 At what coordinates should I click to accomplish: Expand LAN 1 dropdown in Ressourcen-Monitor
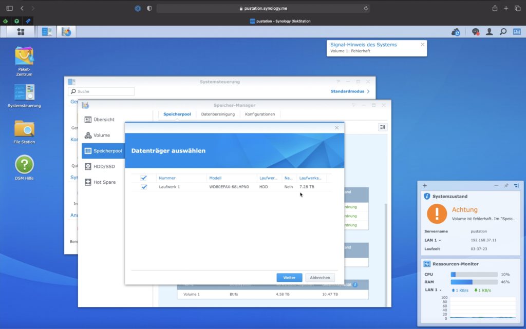tap(434, 290)
